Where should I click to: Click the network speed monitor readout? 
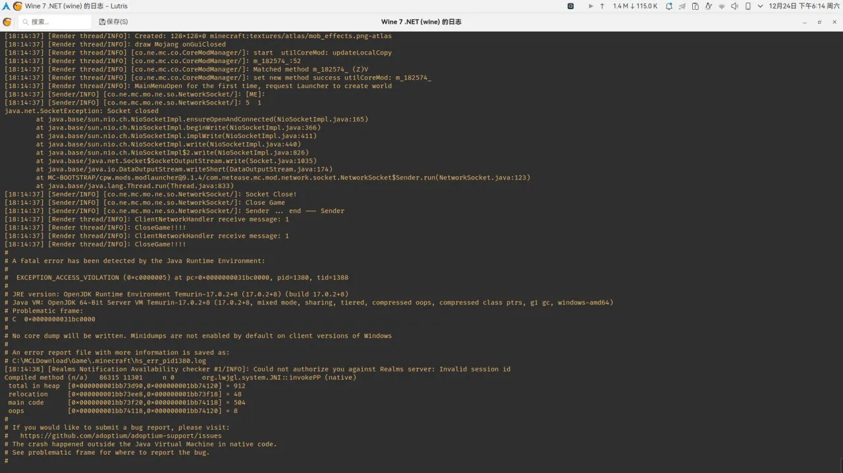click(x=635, y=6)
